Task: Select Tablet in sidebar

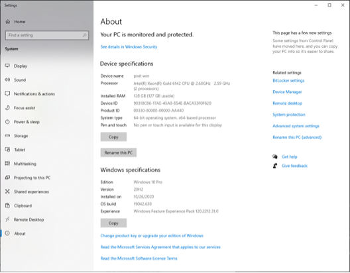Action: (47, 150)
